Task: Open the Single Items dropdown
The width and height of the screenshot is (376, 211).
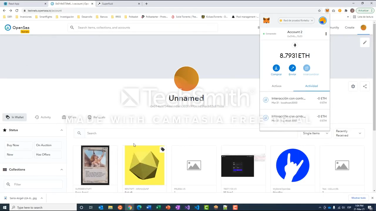Action: pyautogui.click(x=316, y=133)
